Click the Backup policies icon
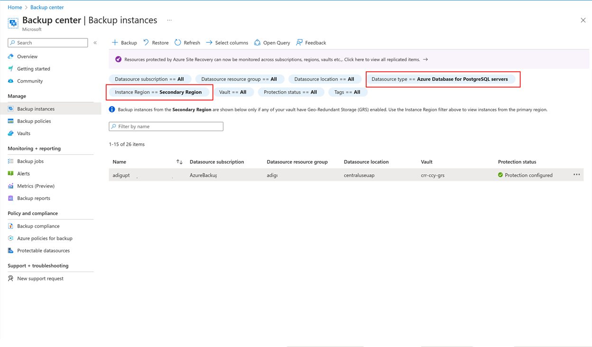 pyautogui.click(x=11, y=121)
